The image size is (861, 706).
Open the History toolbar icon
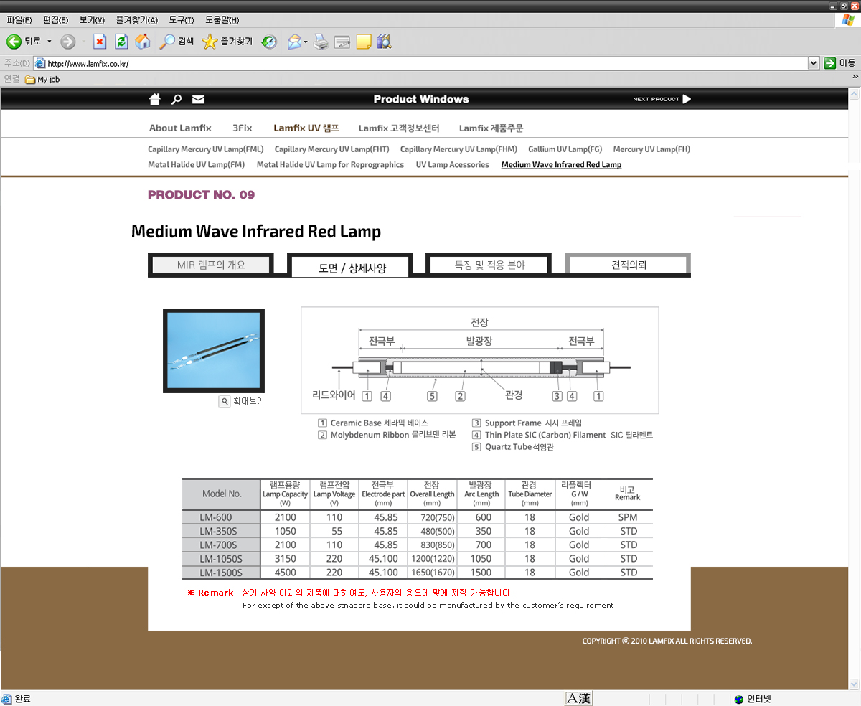269,42
